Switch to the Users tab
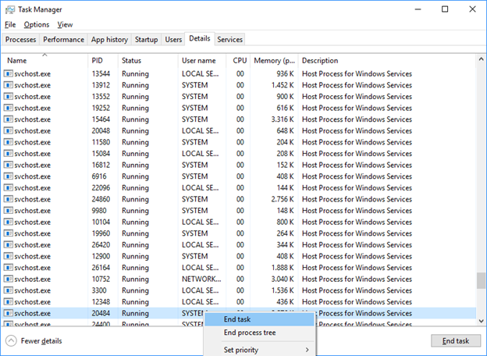487x356 pixels. pyautogui.click(x=173, y=40)
